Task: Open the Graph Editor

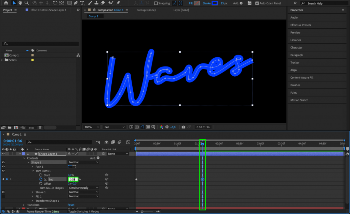Action: (x=128, y=142)
